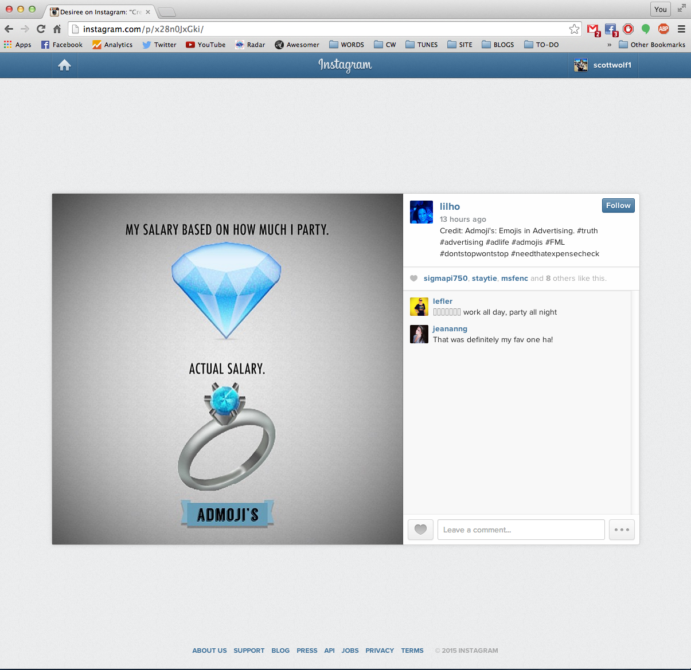This screenshot has width=691, height=670.
Task: Open the JOBS footer link
Action: (x=350, y=651)
